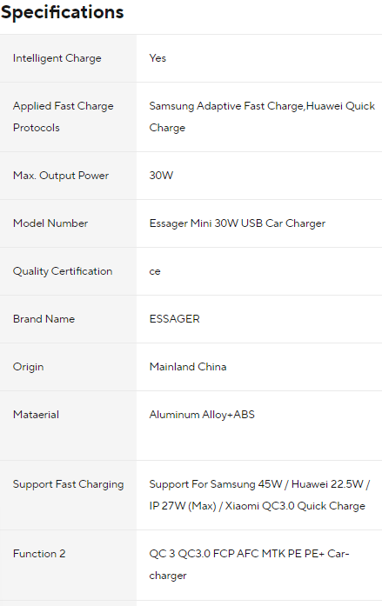The height and width of the screenshot is (606, 382).
Task: Click the Yes value for Intelligent Charge
Action: (157, 58)
